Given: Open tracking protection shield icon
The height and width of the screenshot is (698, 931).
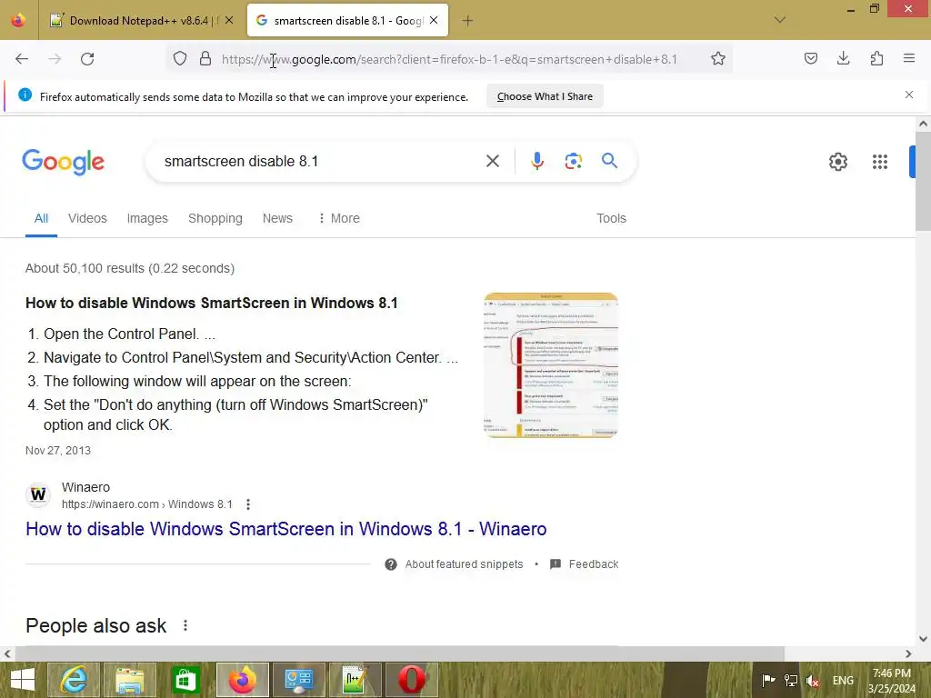Looking at the screenshot, I should 180,59.
